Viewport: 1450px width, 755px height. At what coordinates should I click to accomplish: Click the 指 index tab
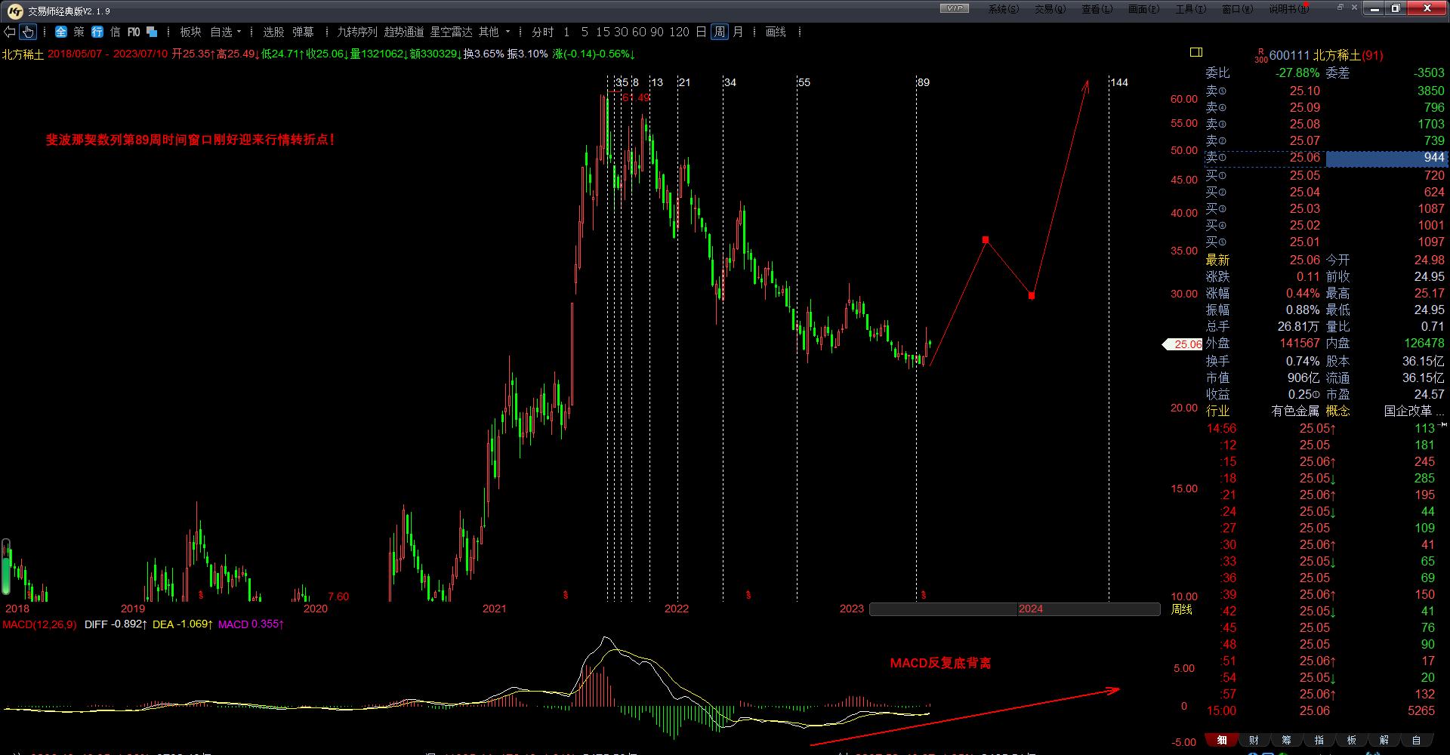tap(1319, 740)
